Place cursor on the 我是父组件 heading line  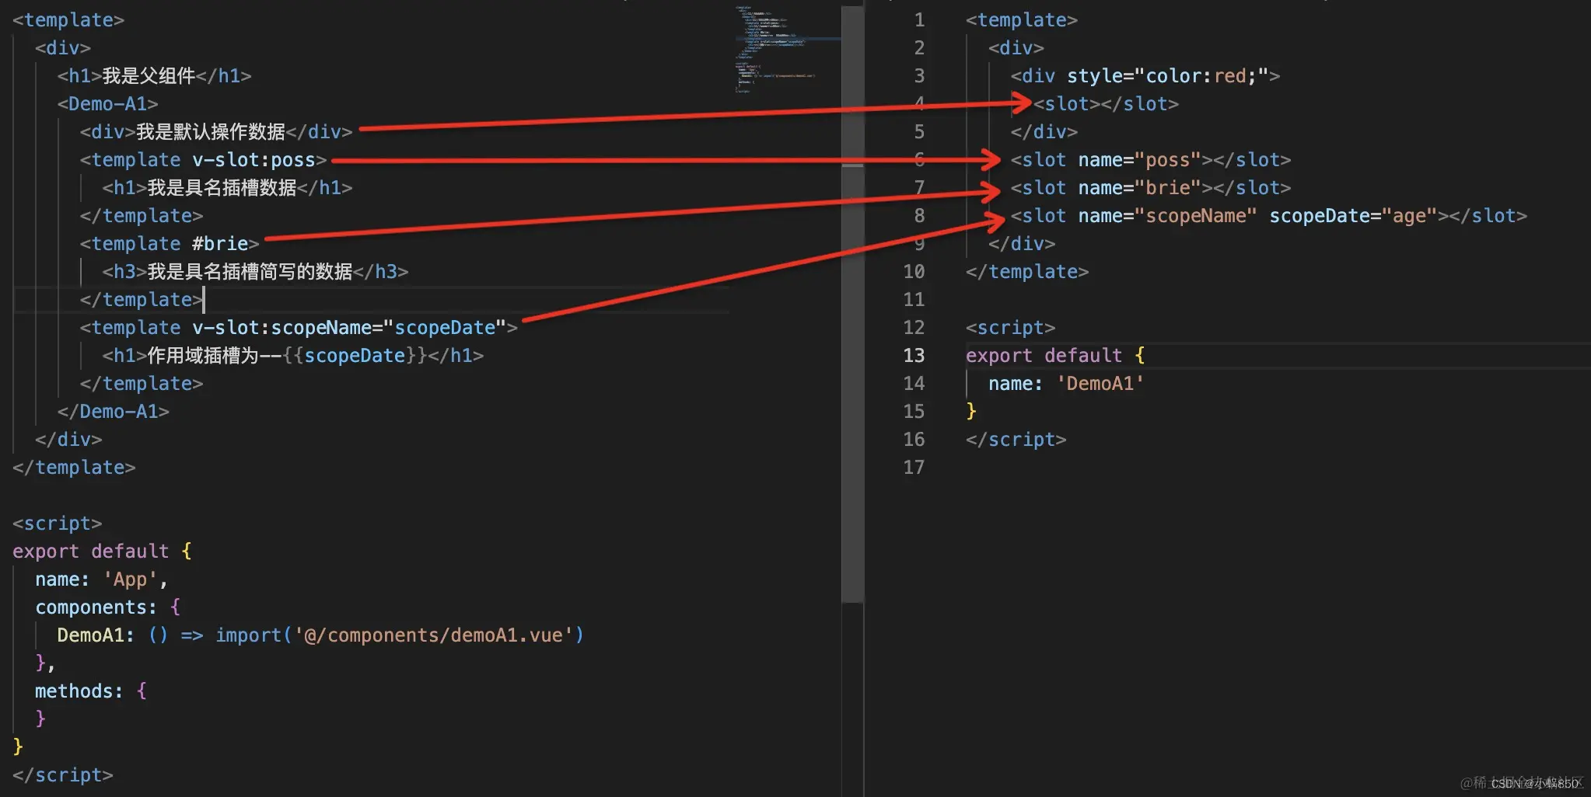[154, 75]
